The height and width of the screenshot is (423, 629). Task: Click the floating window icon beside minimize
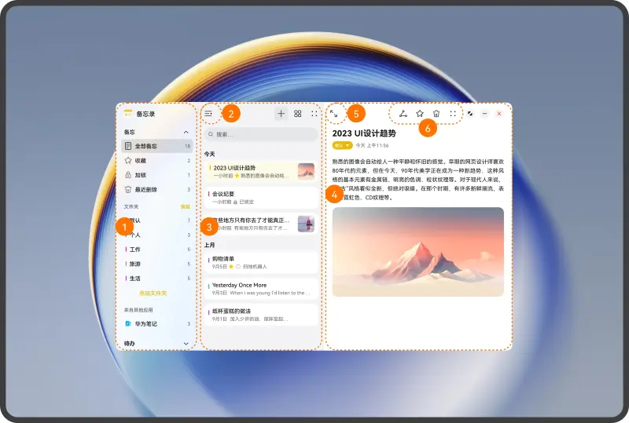[x=470, y=114]
